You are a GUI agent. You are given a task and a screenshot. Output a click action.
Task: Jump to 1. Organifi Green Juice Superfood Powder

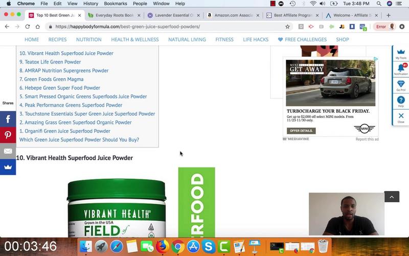click(x=65, y=131)
